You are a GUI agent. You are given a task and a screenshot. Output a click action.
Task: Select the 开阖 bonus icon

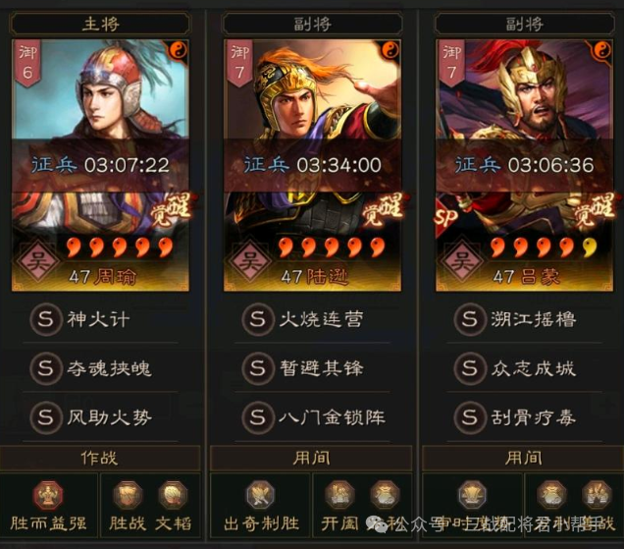(339, 495)
